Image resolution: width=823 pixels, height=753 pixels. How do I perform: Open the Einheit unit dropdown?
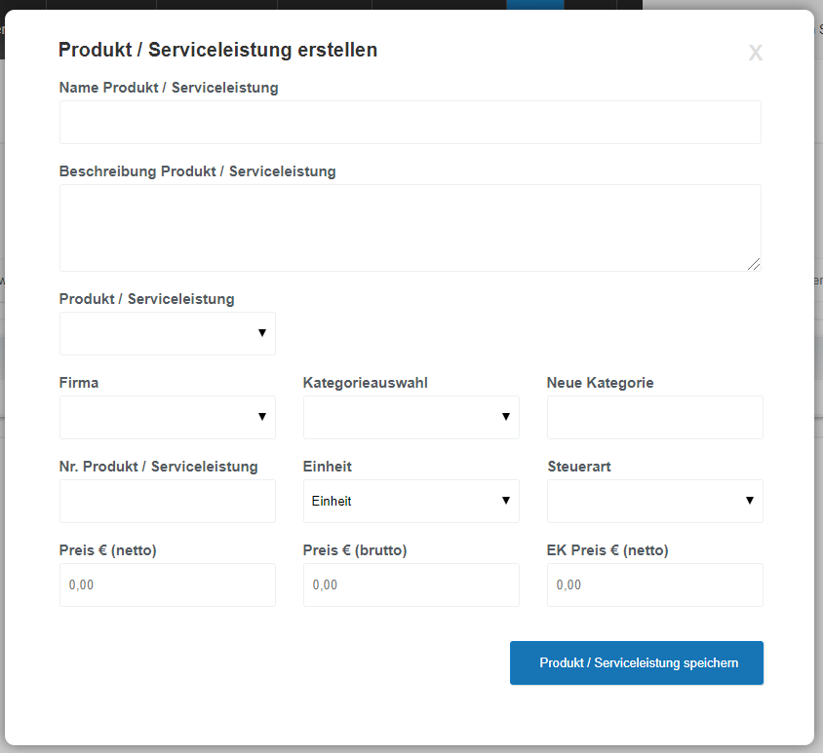pyautogui.click(x=411, y=502)
